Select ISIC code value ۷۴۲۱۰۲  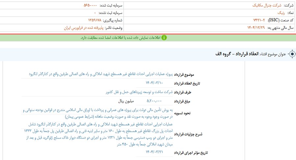coord(259,20)
